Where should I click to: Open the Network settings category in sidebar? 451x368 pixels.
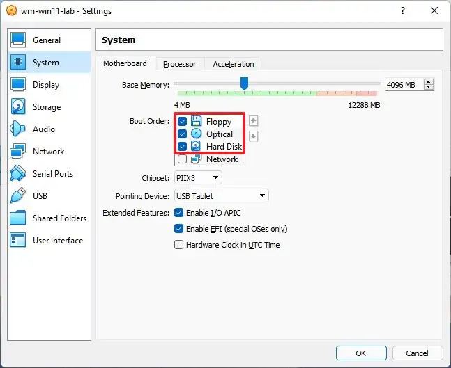[x=49, y=151]
